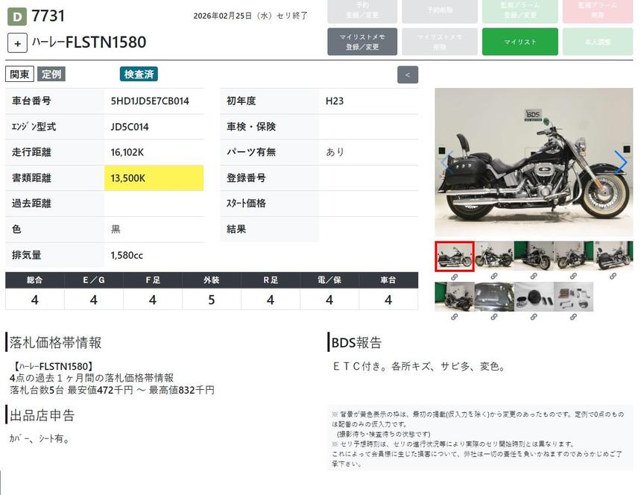This screenshot has width=641, height=495.
Task: Click link icon under parts thumbnail
Action: point(573,317)
